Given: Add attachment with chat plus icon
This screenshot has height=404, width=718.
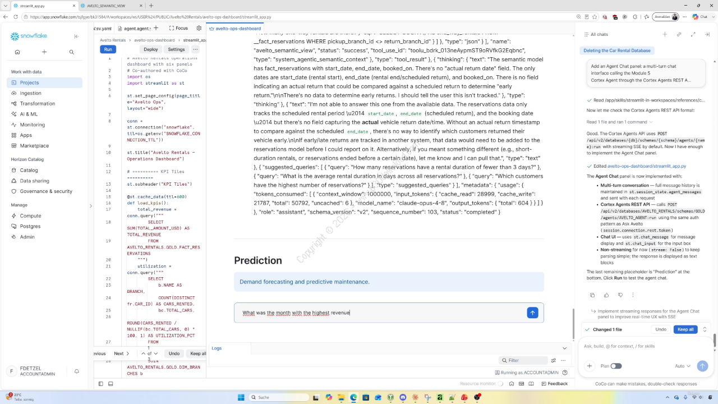Looking at the screenshot, I should coord(590,366).
